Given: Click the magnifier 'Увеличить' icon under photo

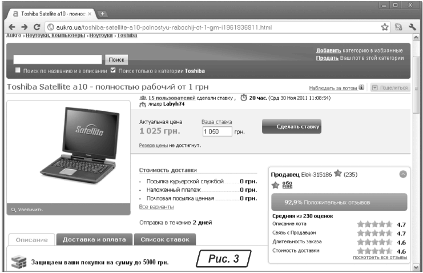Looking at the screenshot, I should click(x=13, y=210).
